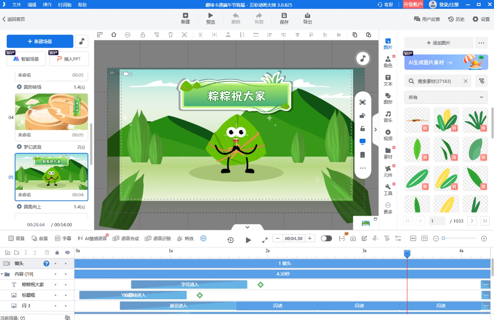Open Subtitles (字幕) tool in timeline bar
This screenshot has width=494, height=320.
[x=63, y=239]
